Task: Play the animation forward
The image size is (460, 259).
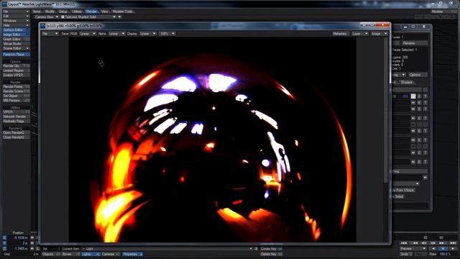Action: pyautogui.click(x=454, y=249)
